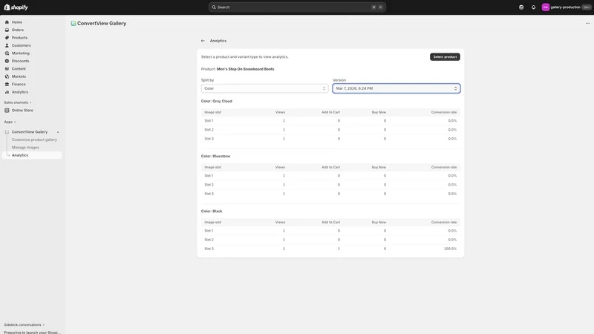Open the Marketing link
Viewport: 594px width, 334px height.
pyautogui.click(x=21, y=53)
